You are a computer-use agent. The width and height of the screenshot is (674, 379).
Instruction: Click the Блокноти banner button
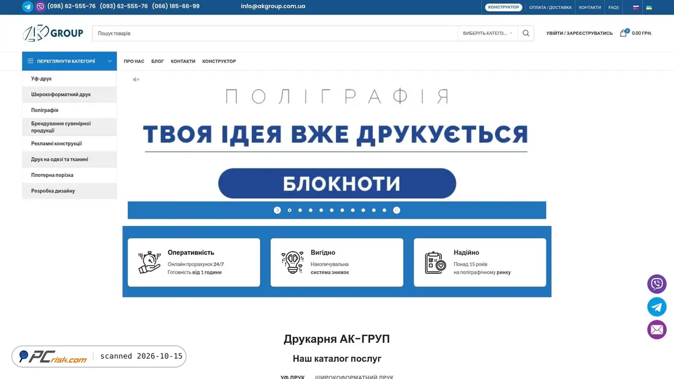tap(337, 184)
